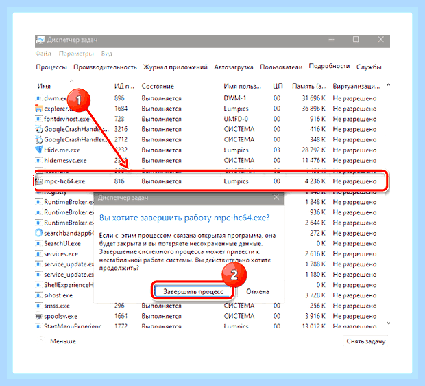Click memory value 36 896 K
425x386 pixels.
313,109
